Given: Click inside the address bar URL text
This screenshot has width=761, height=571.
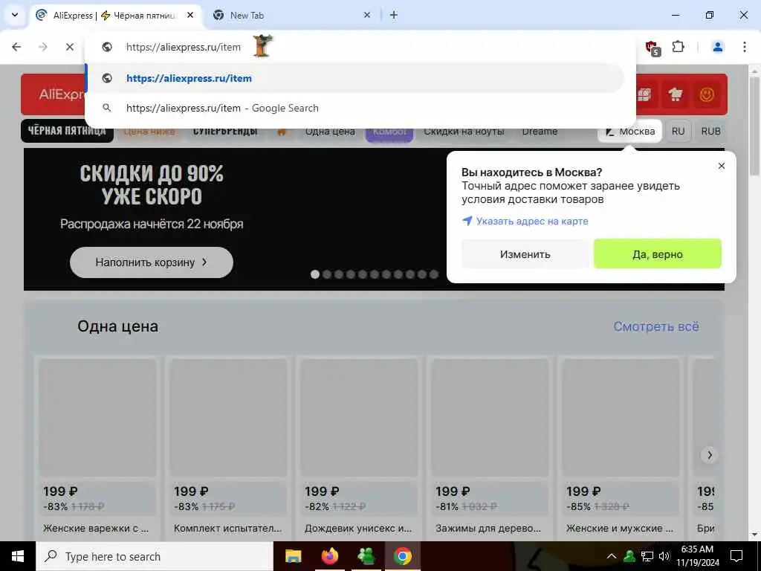Looking at the screenshot, I should 184,47.
